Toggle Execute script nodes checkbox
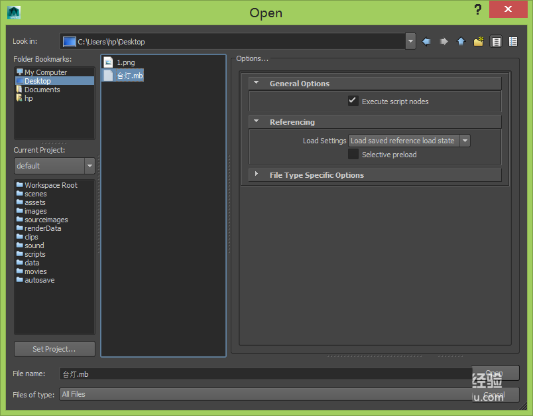 [x=353, y=101]
